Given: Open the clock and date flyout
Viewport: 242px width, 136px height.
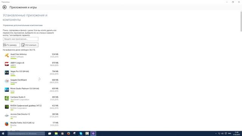Looking at the screenshot, I should 236,133.
